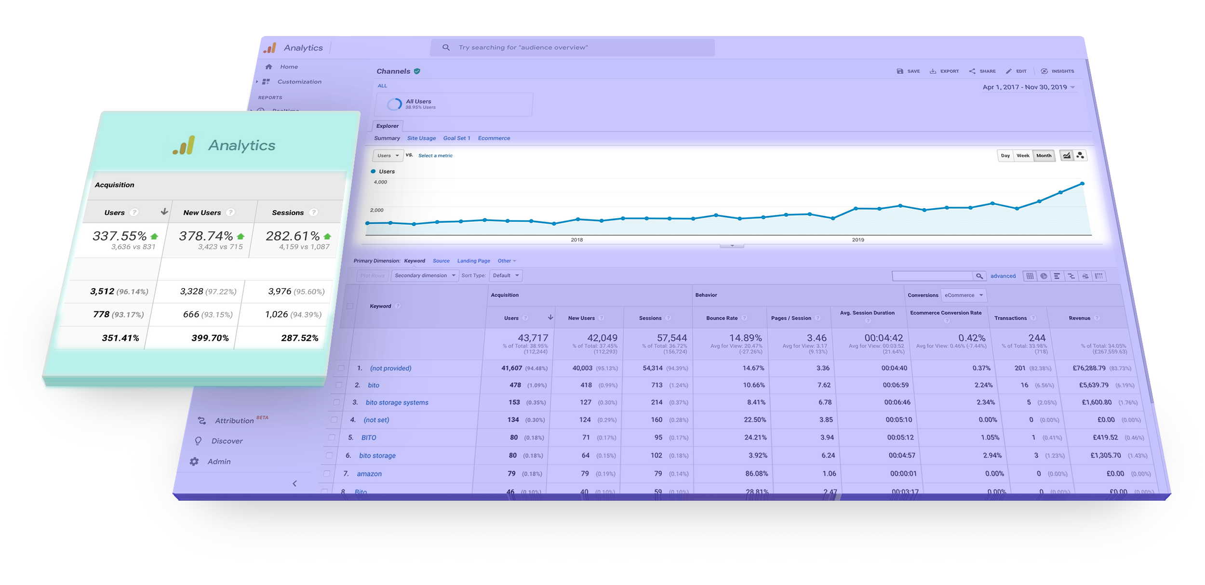
Task: Select the Percentage pie view icon
Action: 1044,276
